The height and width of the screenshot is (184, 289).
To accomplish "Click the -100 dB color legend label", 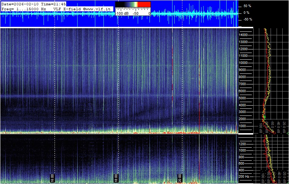I will point(122,13).
